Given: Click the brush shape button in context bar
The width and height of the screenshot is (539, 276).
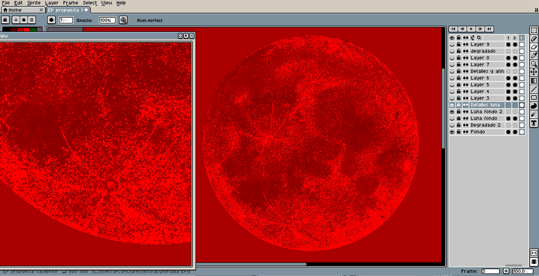Looking at the screenshot, I should [52, 20].
